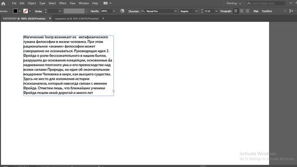Viewport: 297px width, 167px height.
Task: Expand the font family dropdown
Action: pyautogui.click(x=175, y=11)
